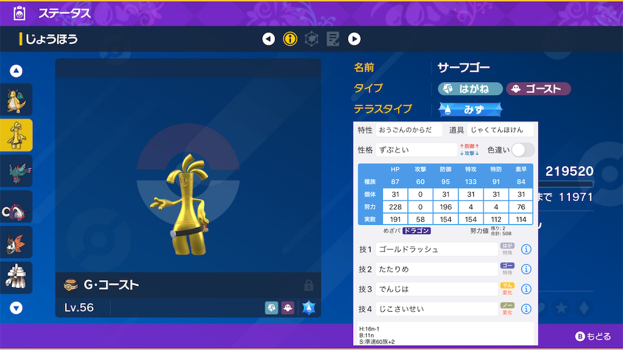Move up the party list arrow
The image size is (623, 350).
tap(16, 70)
